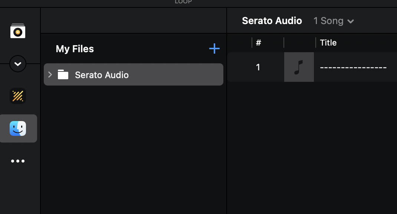Select the Finder files source icon
The image size is (397, 214).
pyautogui.click(x=18, y=128)
